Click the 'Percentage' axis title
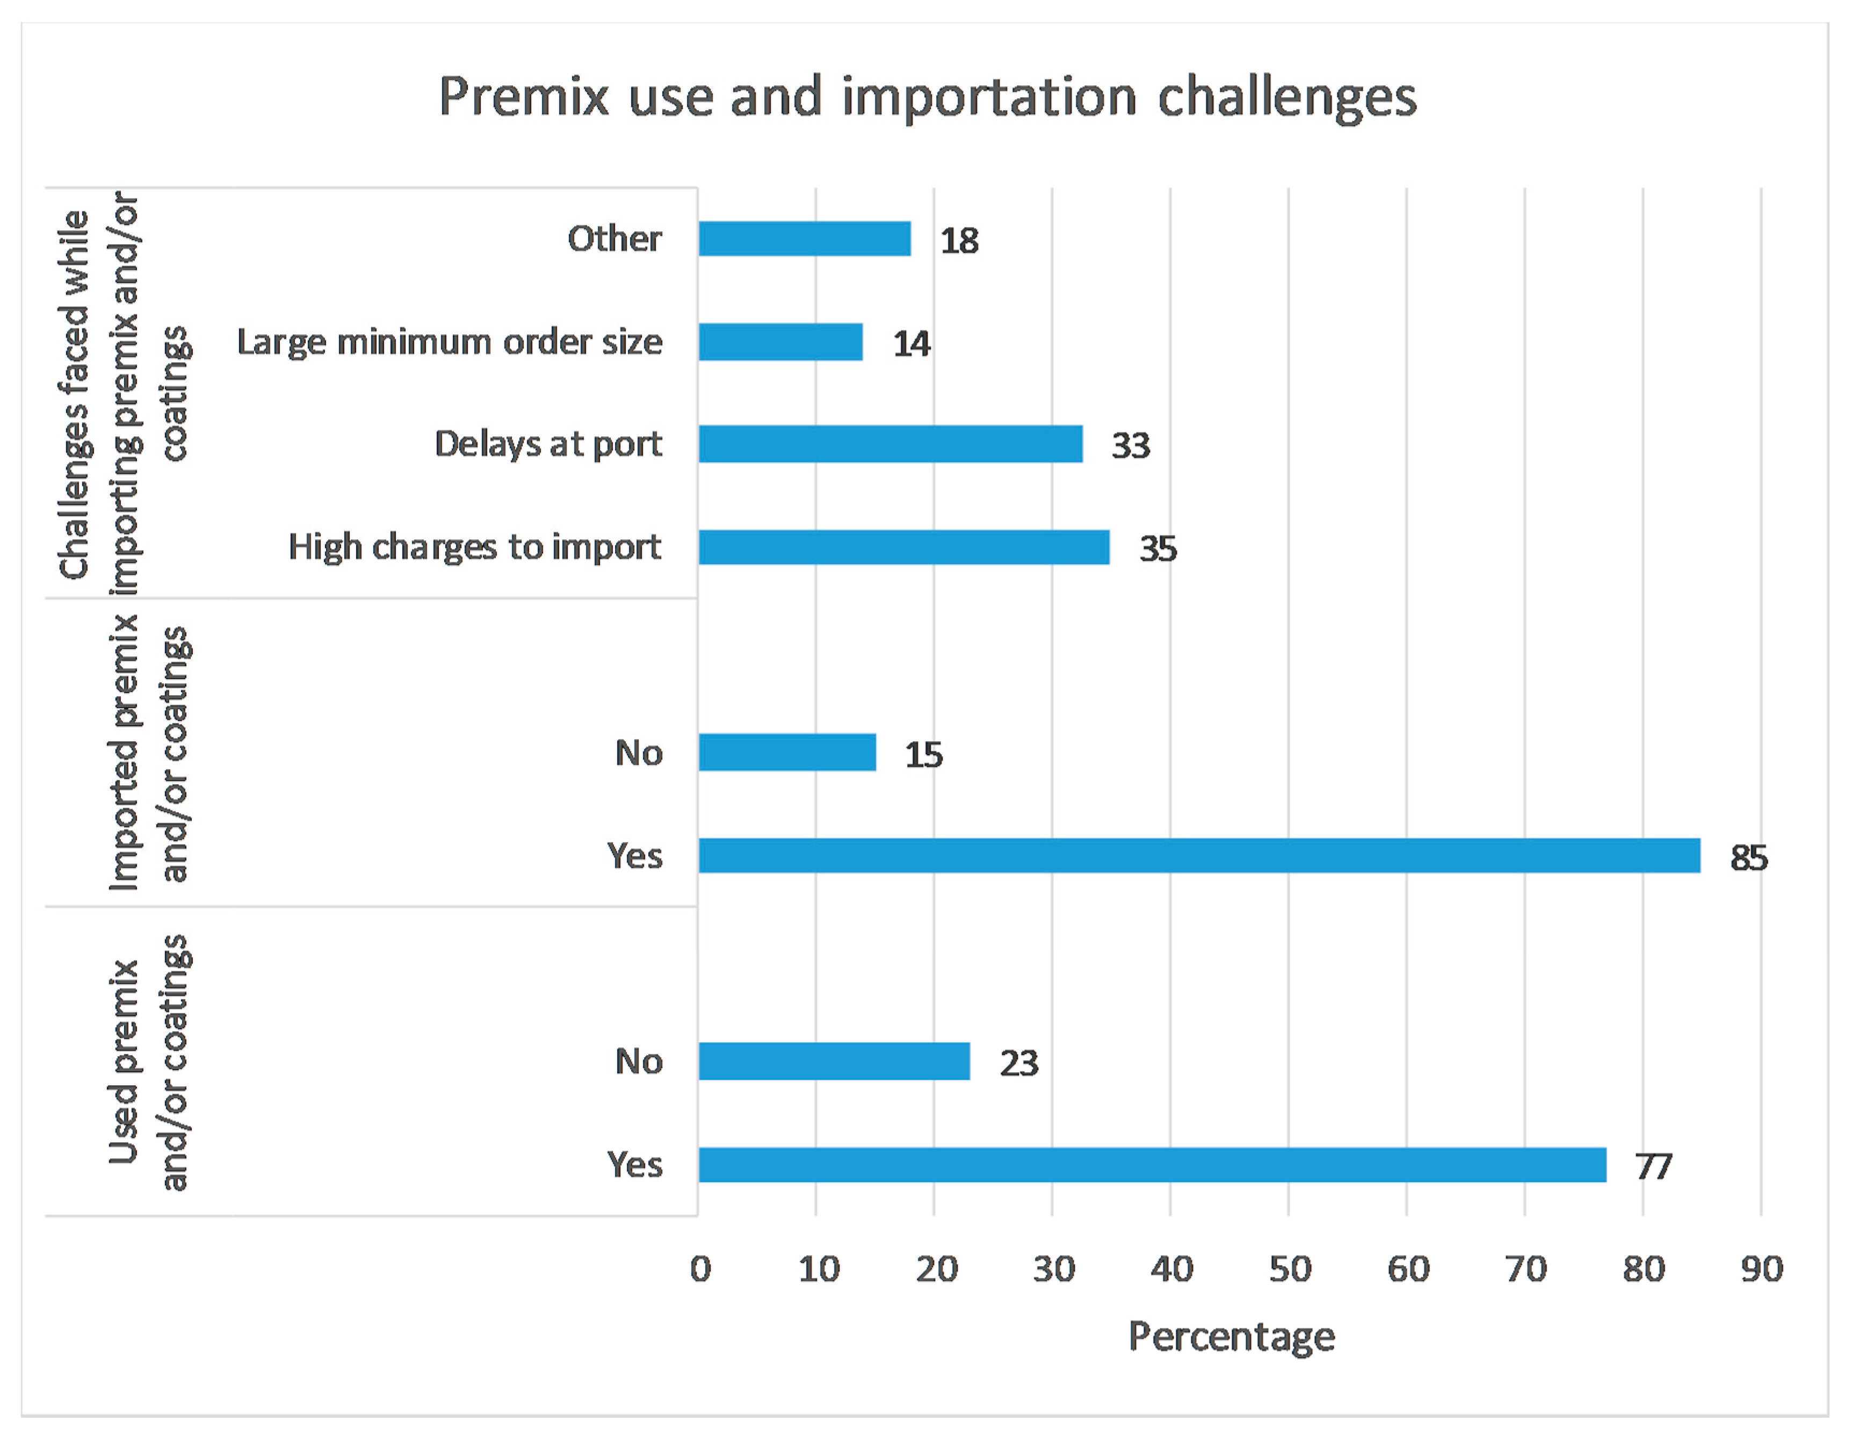Viewport: 1851px width, 1437px height. pos(1231,1337)
